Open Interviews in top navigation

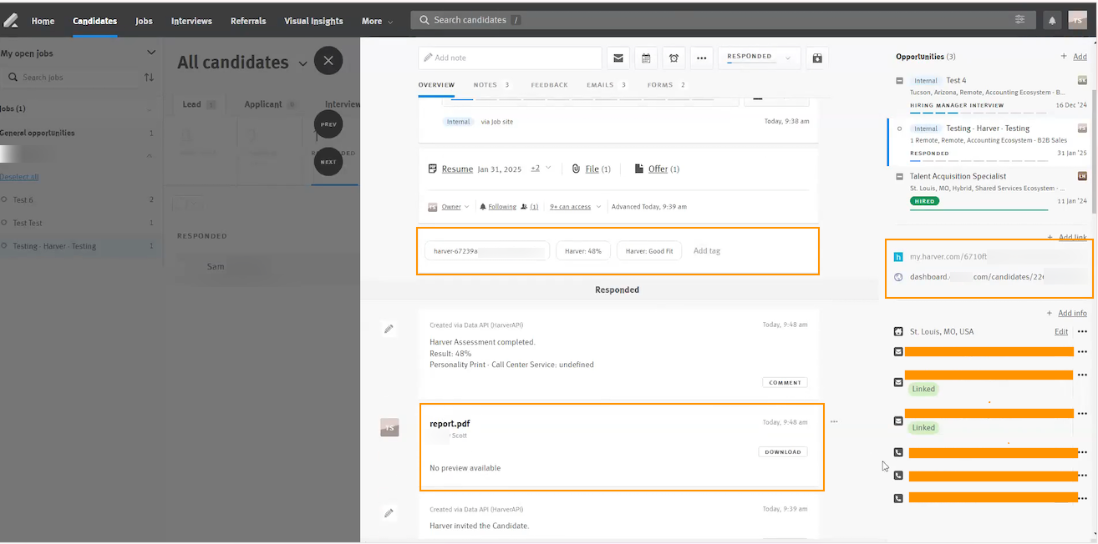click(191, 21)
